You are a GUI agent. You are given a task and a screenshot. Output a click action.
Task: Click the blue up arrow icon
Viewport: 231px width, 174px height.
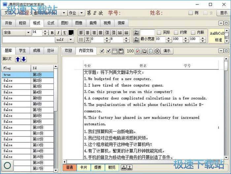point(18,59)
